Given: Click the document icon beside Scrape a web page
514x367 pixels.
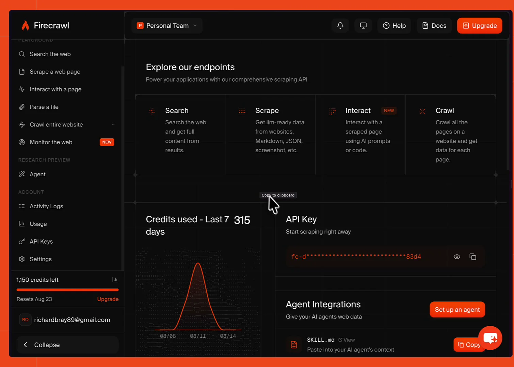Looking at the screenshot, I should (x=22, y=72).
